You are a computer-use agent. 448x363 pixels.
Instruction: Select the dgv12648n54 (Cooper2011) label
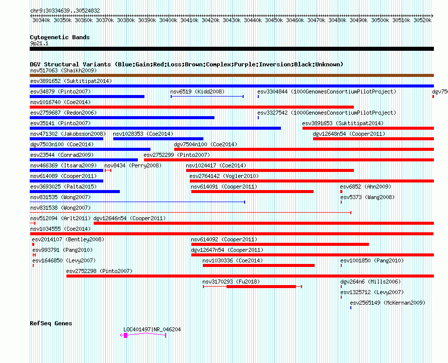coord(349,134)
